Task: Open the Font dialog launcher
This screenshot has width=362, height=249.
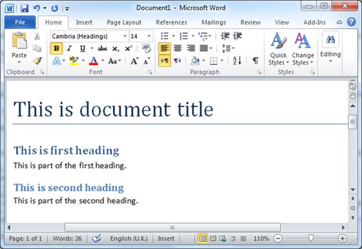Action: 150,72
